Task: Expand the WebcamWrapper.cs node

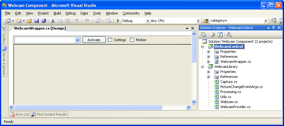Action: pyautogui.click(x=208, y=62)
